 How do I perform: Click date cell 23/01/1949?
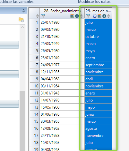click(x=62, y=58)
